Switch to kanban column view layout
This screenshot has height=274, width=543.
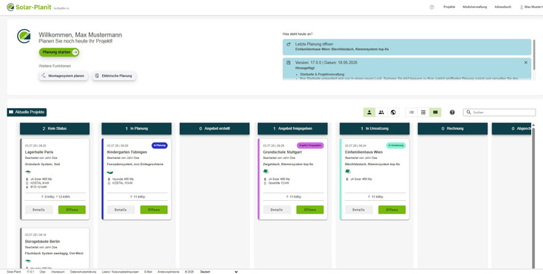436,113
